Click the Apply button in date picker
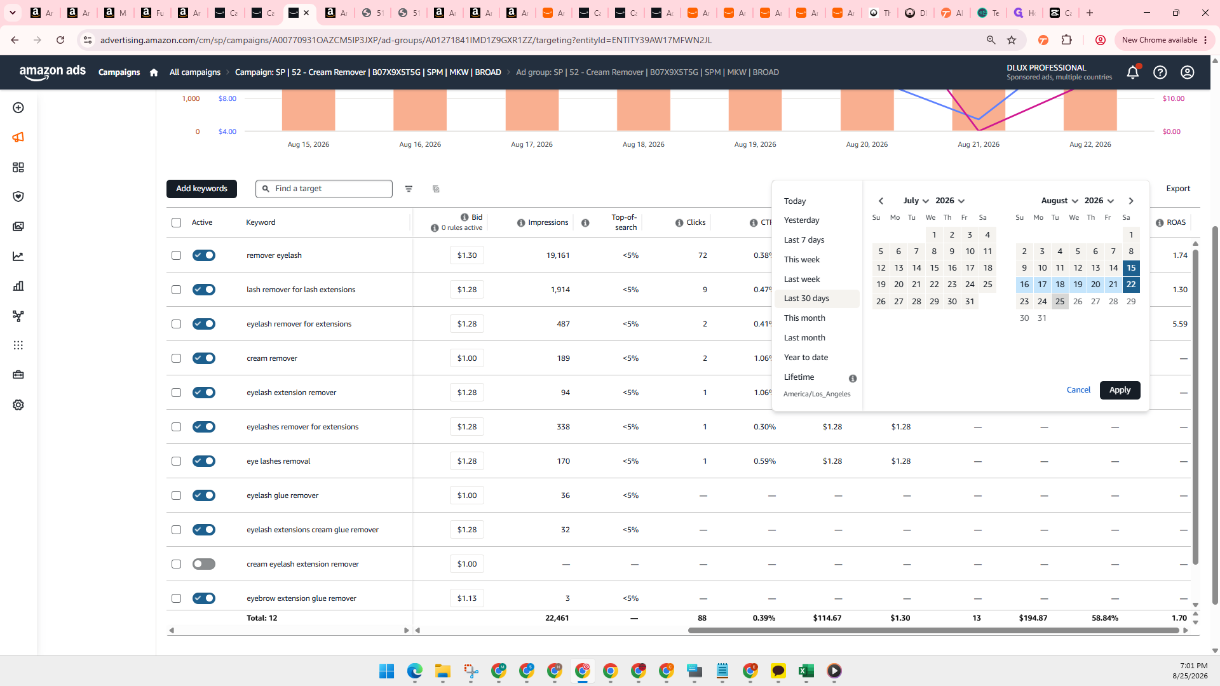1220x686 pixels. tap(1120, 390)
